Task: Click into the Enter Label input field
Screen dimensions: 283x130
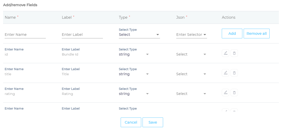Action: (x=82, y=35)
